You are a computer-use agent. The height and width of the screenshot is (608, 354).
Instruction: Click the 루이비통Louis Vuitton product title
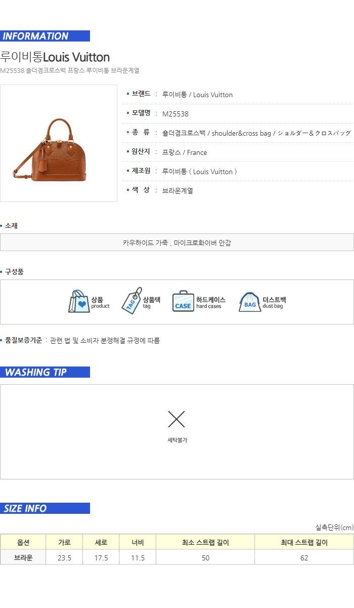tap(55, 57)
